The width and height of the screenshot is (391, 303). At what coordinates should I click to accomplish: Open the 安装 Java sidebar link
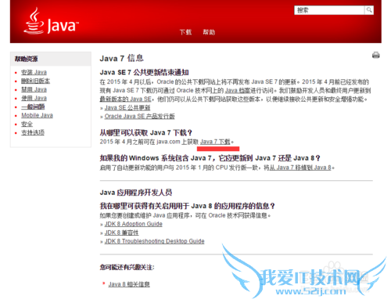[x=34, y=72]
